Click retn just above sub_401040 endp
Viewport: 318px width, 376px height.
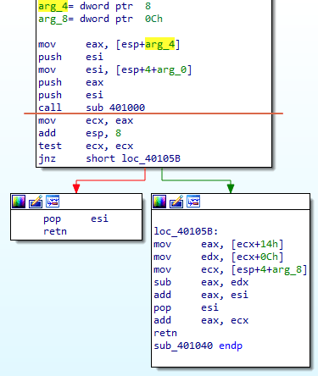click(165, 333)
